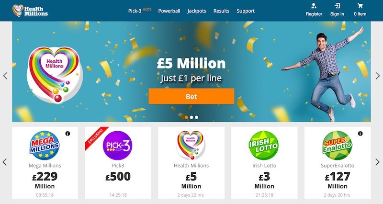Select the Irish Lotto green logo

click(x=264, y=146)
